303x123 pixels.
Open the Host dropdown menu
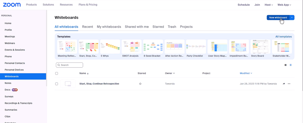[268, 5]
